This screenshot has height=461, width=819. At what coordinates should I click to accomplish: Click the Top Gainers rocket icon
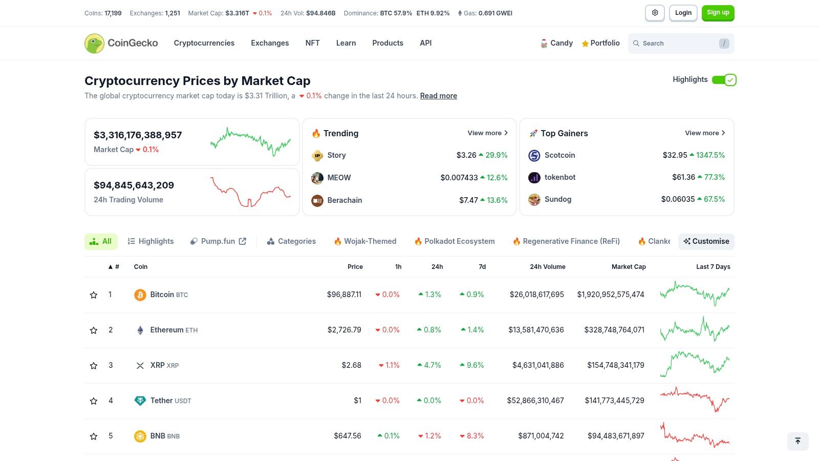[x=533, y=134]
